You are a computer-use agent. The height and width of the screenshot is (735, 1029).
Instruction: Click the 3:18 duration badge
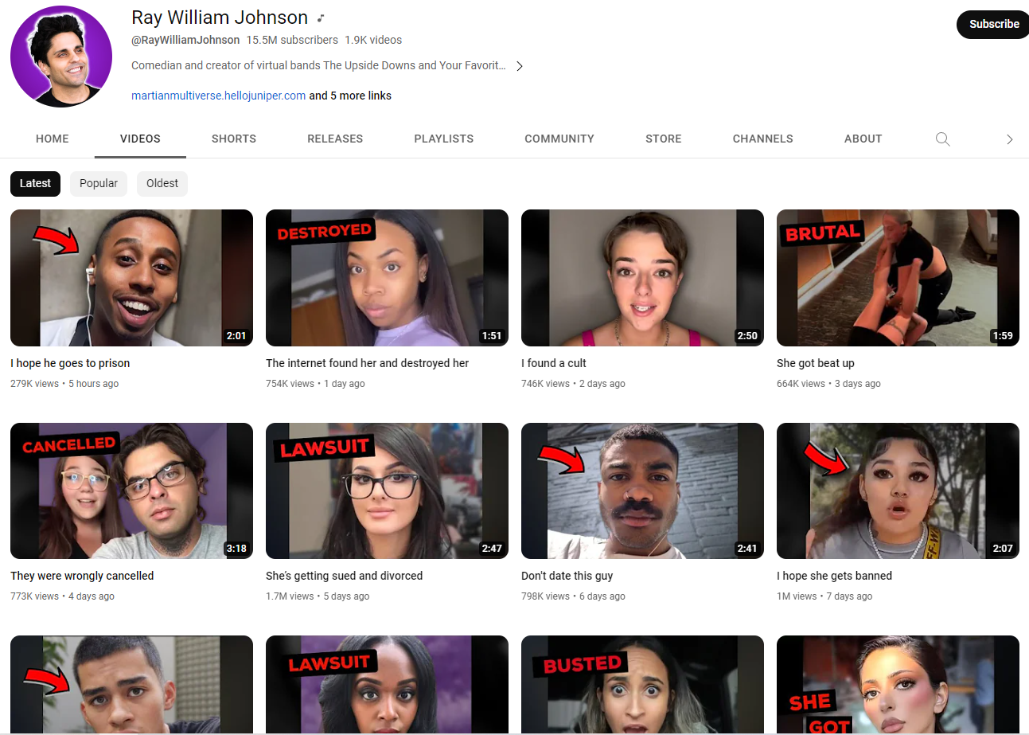(236, 549)
